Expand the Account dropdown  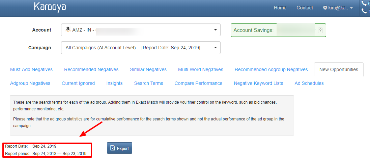[x=141, y=30]
